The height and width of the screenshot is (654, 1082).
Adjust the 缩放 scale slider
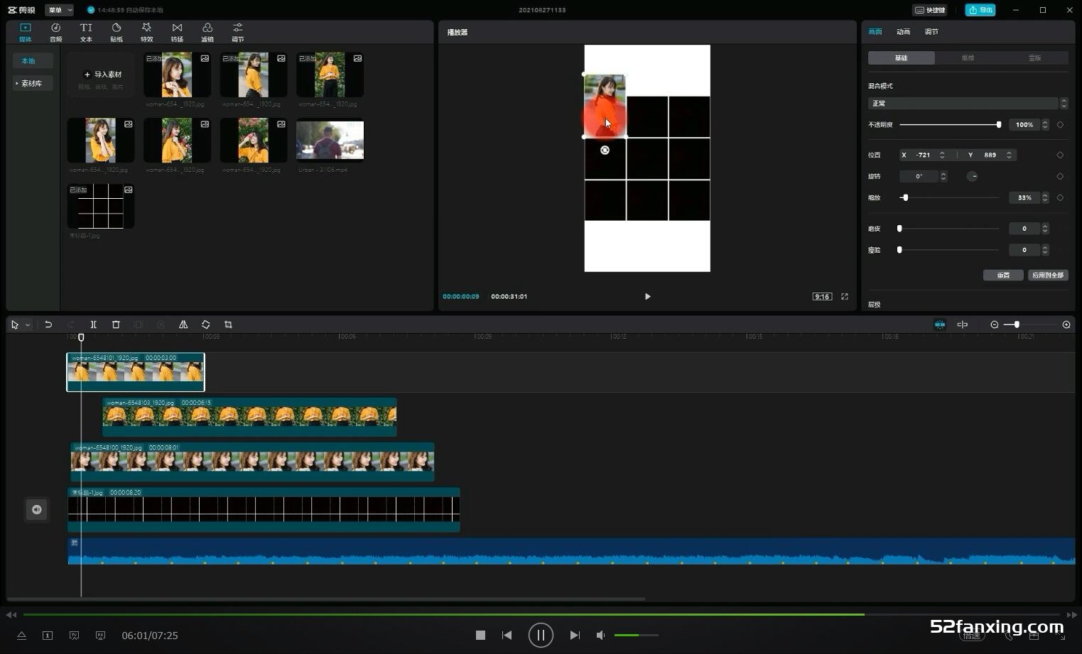click(950, 197)
